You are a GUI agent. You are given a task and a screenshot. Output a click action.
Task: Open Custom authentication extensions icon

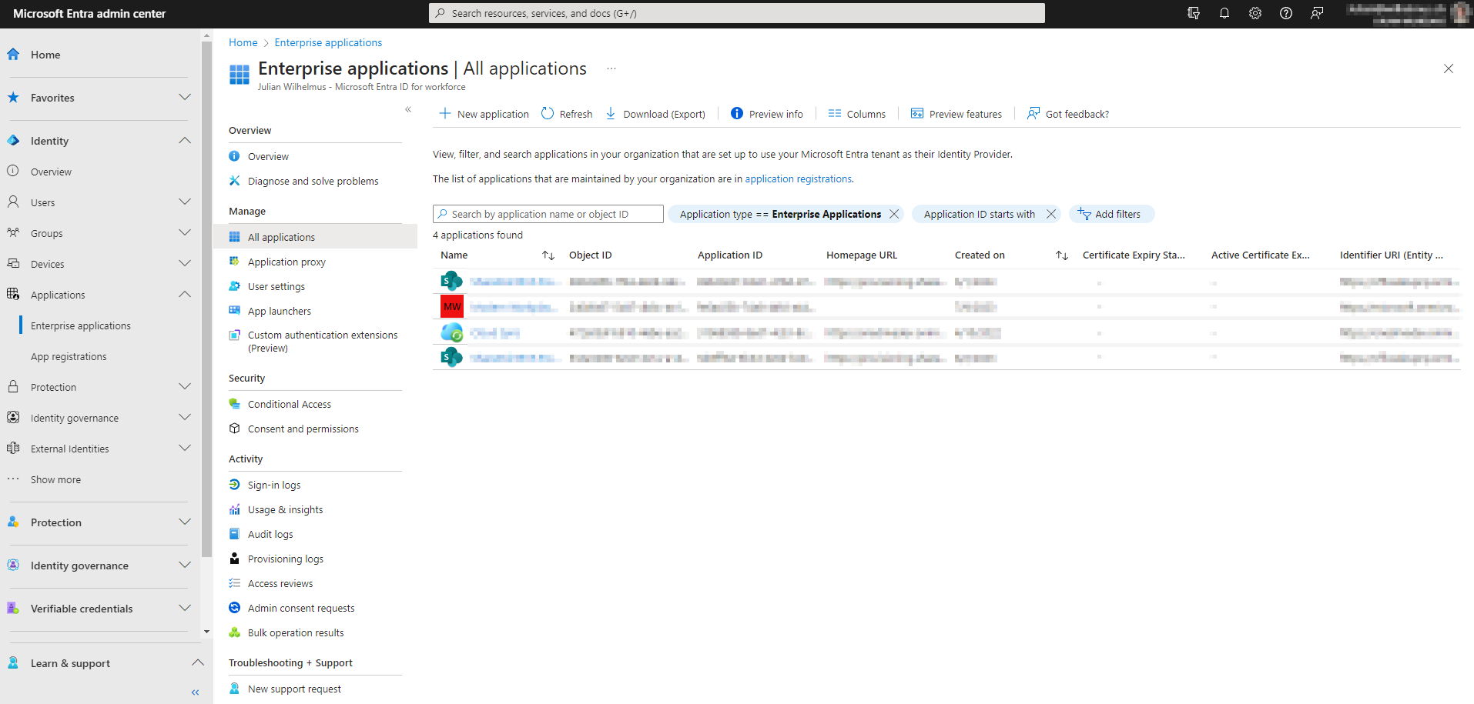click(235, 335)
